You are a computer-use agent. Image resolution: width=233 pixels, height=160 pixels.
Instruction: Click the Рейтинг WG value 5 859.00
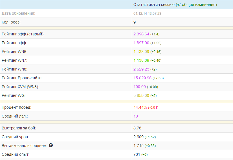141,95
